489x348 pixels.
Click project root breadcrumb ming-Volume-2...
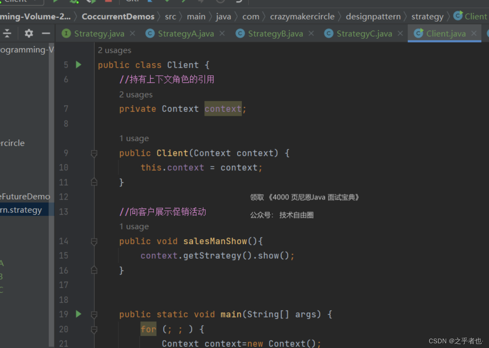coord(35,17)
